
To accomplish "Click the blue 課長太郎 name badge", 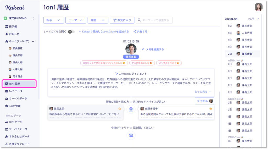I will point(131,57).
